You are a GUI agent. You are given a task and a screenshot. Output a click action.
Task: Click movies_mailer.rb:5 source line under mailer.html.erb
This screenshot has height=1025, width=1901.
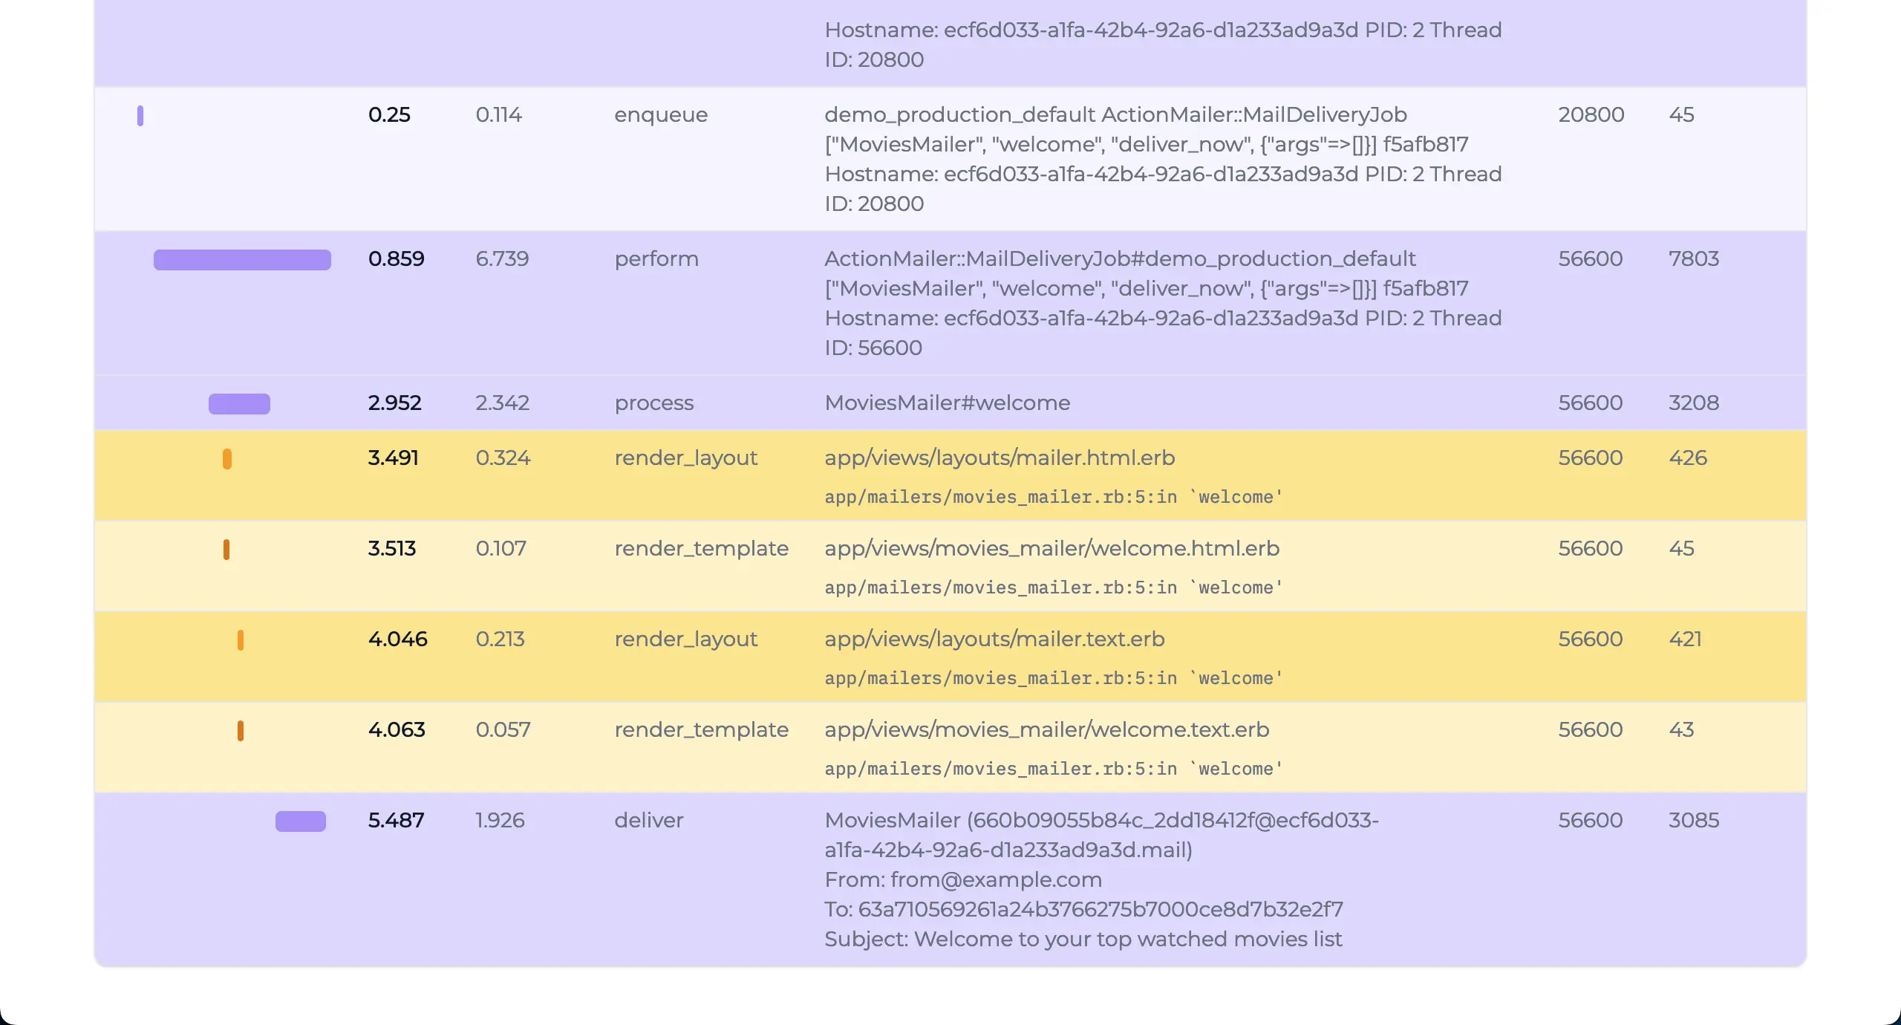point(1054,497)
